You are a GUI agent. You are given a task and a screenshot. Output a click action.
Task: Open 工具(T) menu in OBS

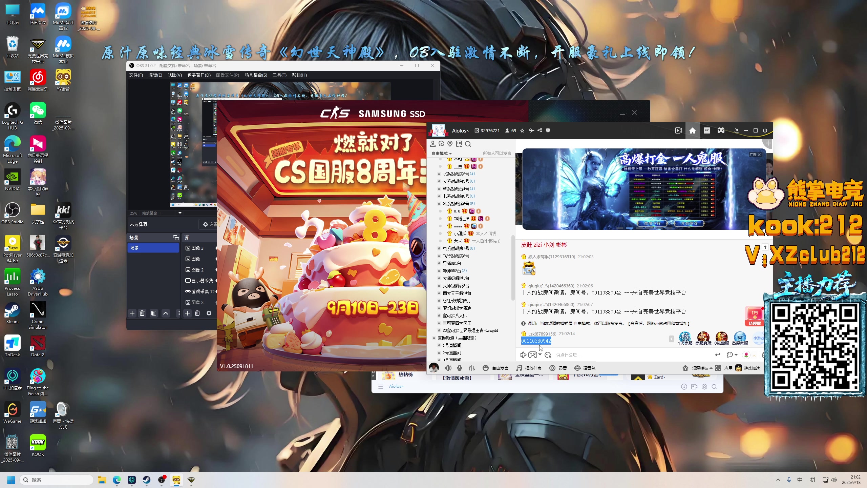[x=279, y=75]
